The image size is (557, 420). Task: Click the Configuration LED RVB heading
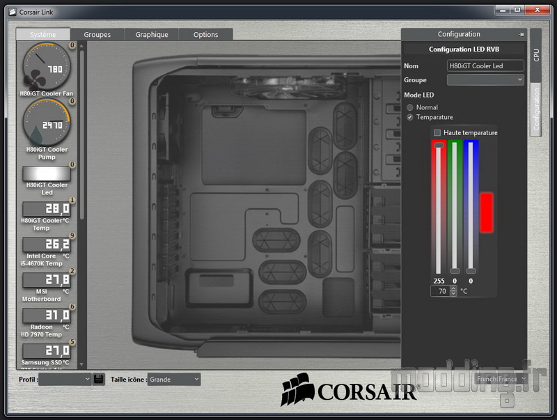point(464,49)
